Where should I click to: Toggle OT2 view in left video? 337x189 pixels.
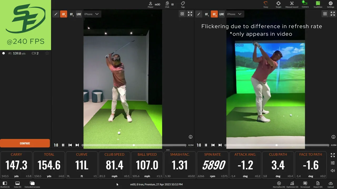tap(71, 14)
